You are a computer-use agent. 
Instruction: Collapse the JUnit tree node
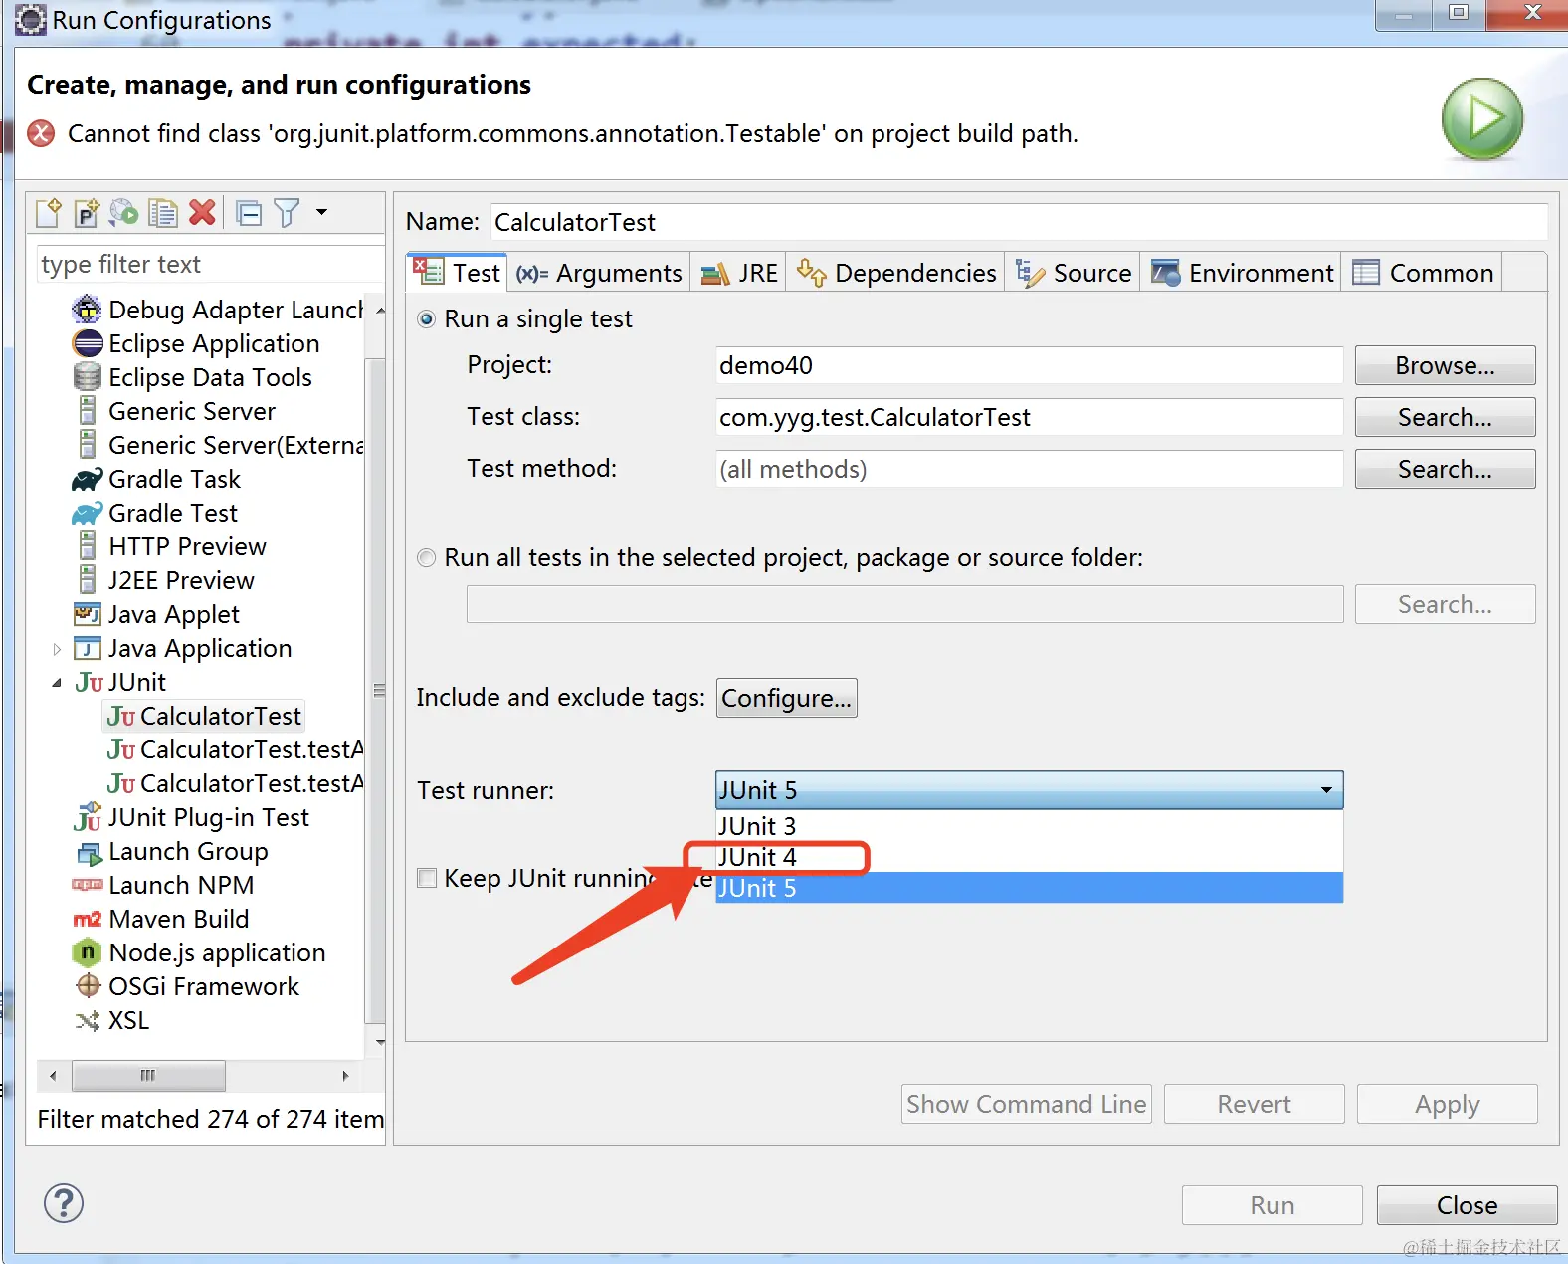click(57, 683)
